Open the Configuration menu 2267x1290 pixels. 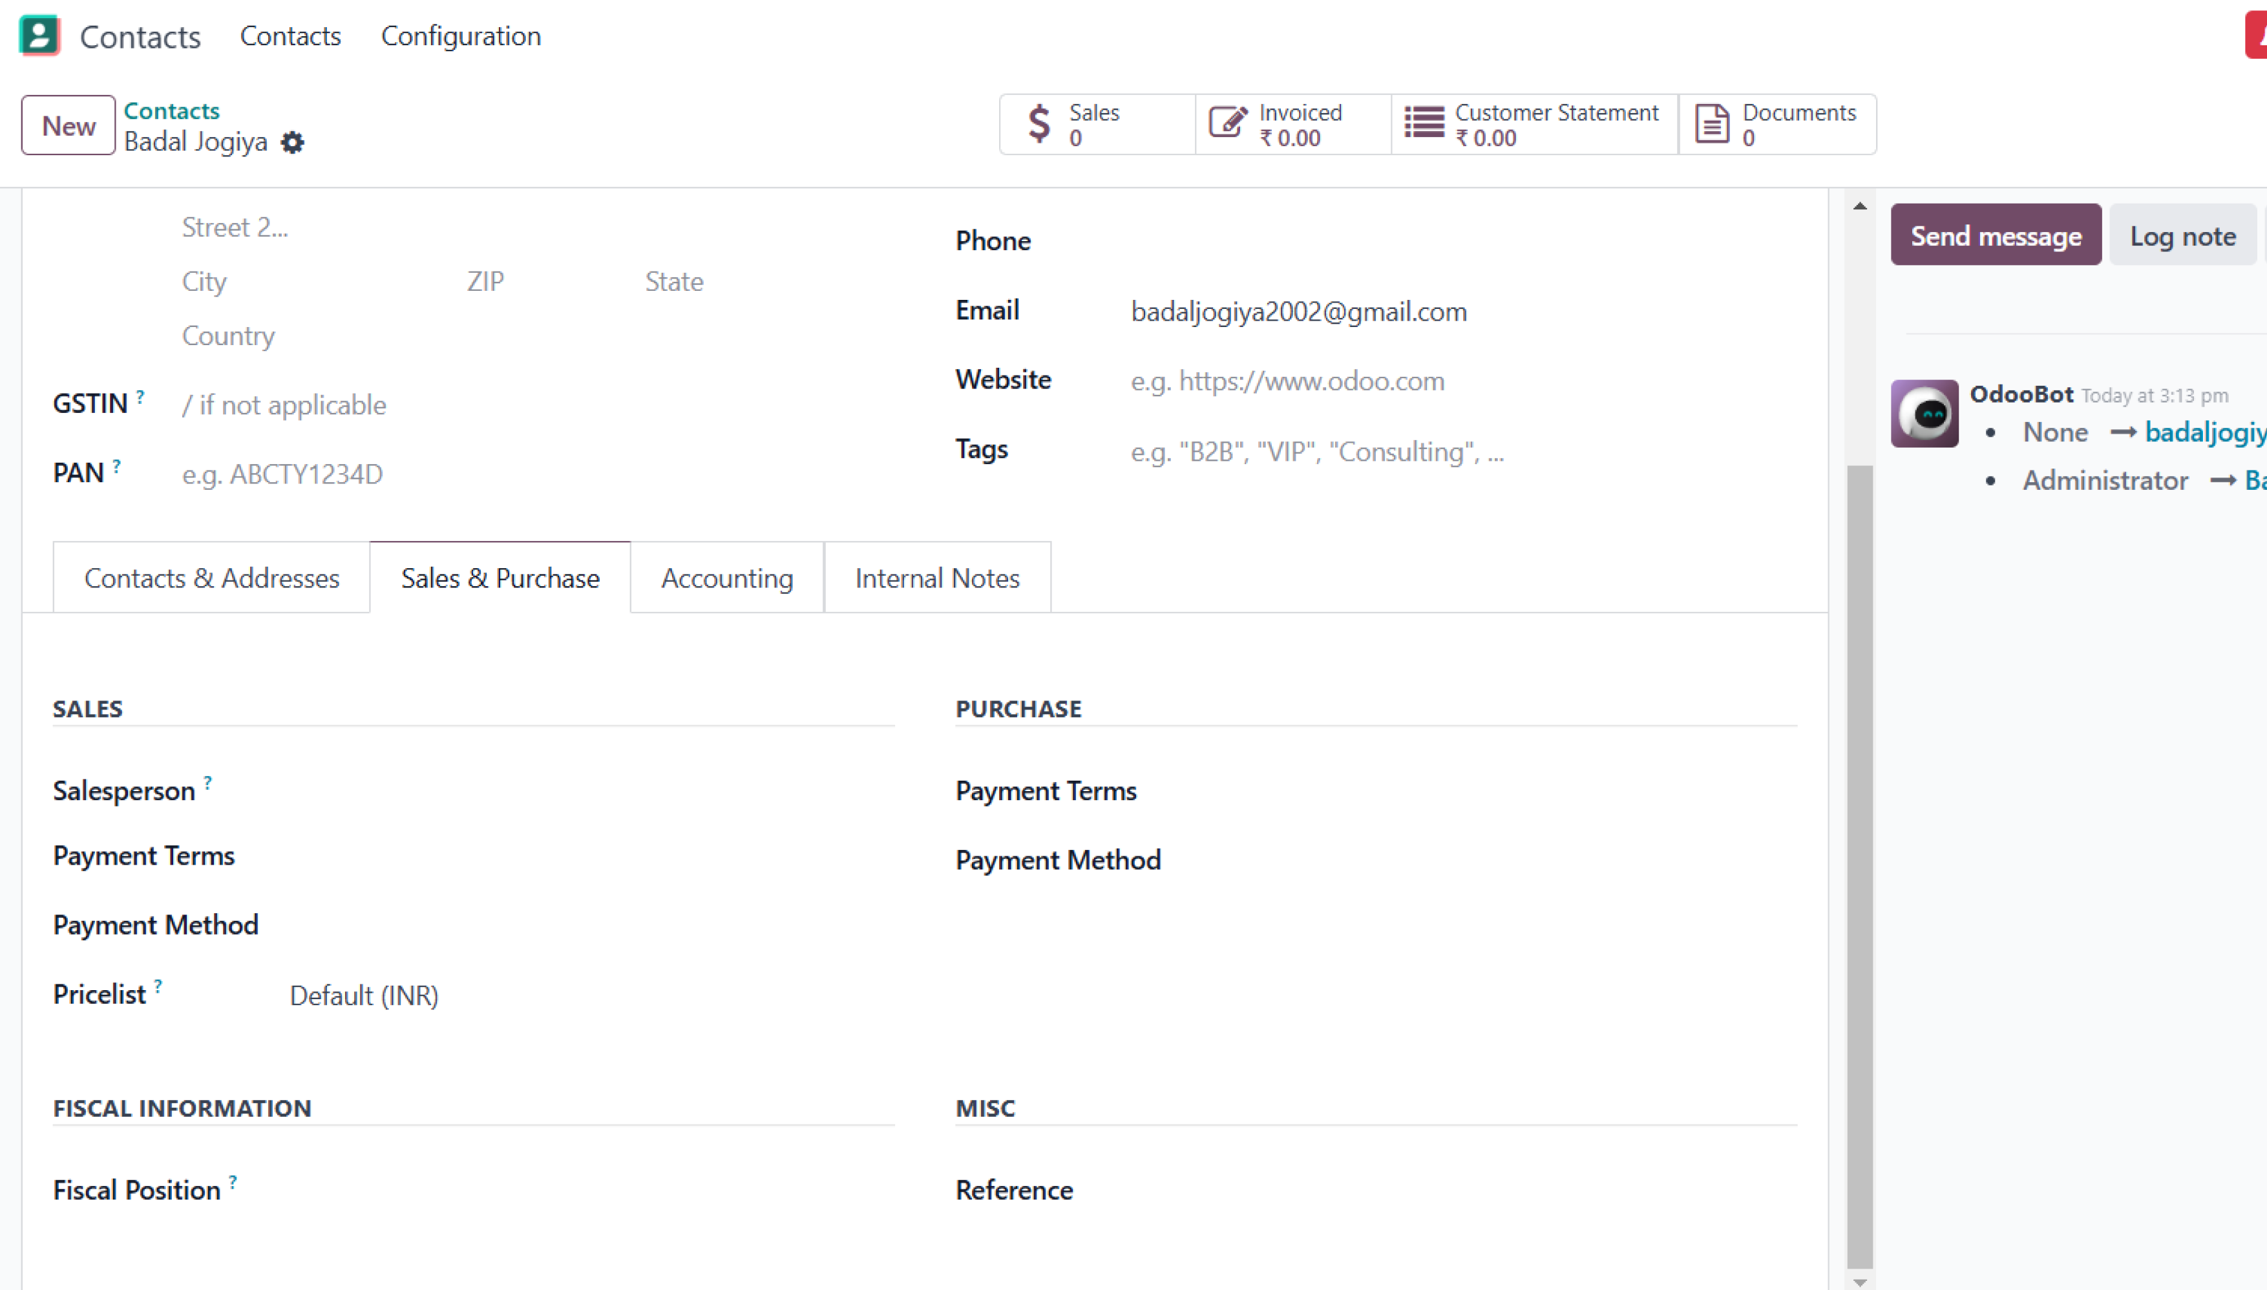click(x=461, y=36)
